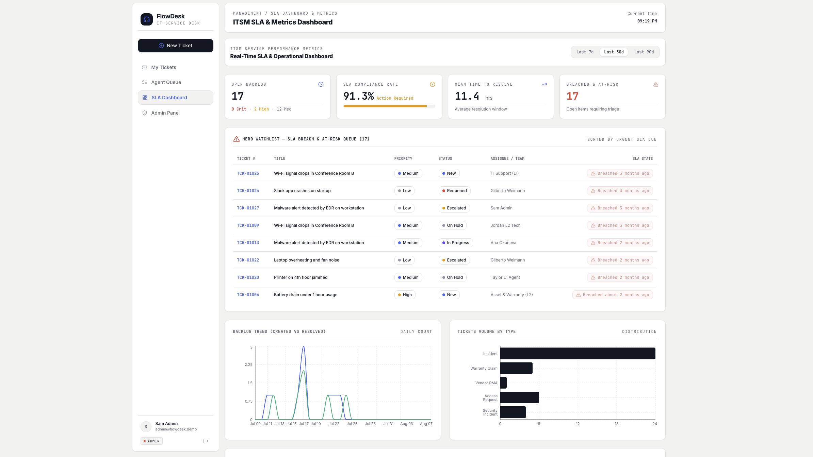Open ticket TCK-01025
The image size is (813, 457).
248,173
